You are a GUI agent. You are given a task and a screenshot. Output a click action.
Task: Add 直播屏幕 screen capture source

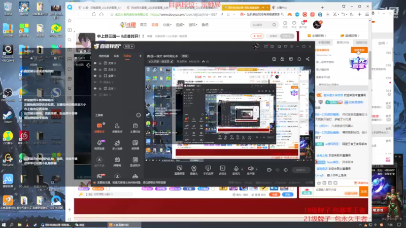click(179, 170)
